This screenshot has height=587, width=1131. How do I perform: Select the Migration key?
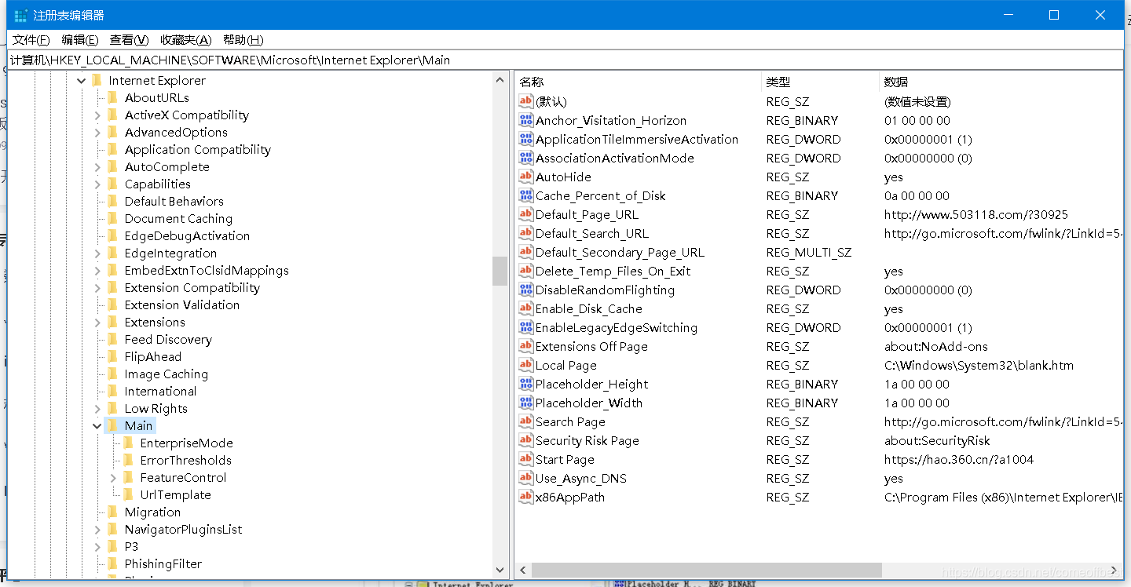(x=152, y=512)
